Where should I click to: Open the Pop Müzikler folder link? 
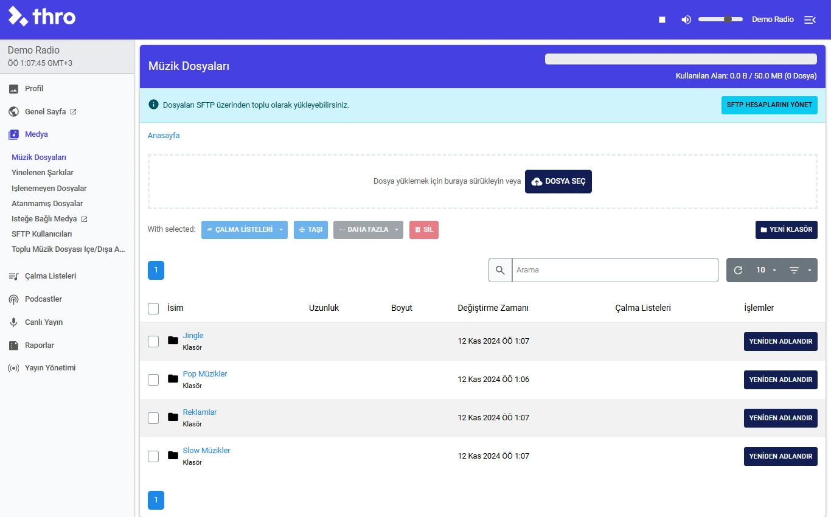205,374
